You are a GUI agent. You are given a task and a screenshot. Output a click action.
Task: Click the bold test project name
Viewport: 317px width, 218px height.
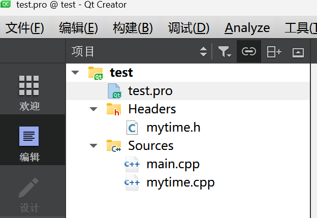(x=121, y=73)
